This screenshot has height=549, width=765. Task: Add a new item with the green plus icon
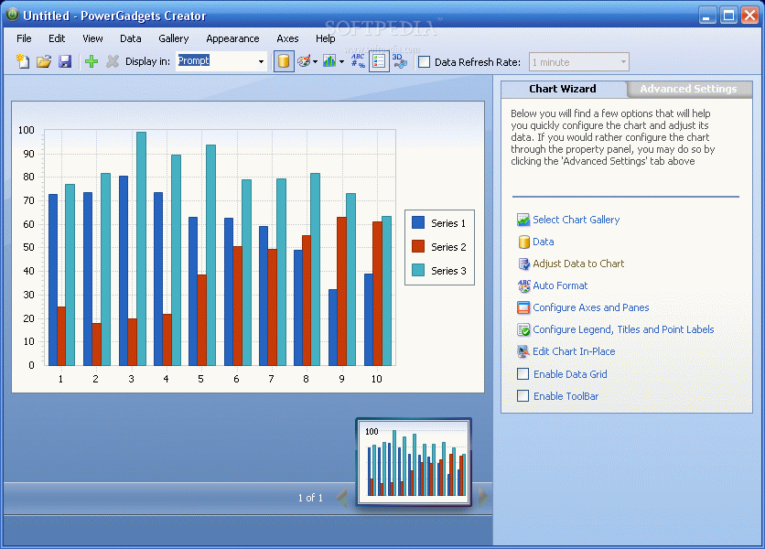pyautogui.click(x=92, y=61)
